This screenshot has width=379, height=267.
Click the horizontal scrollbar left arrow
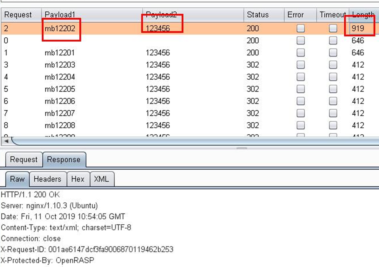[6, 141]
